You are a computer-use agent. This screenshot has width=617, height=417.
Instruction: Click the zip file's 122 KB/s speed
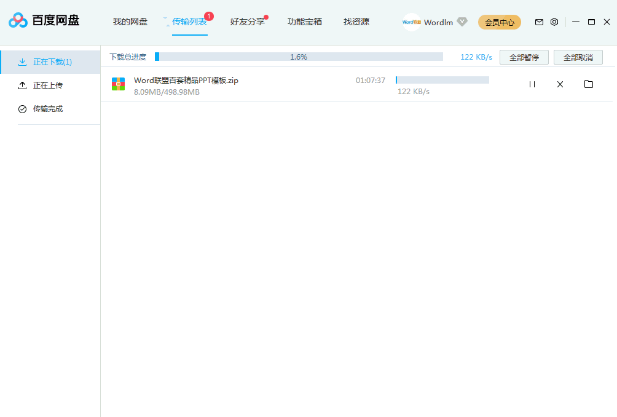pos(413,92)
